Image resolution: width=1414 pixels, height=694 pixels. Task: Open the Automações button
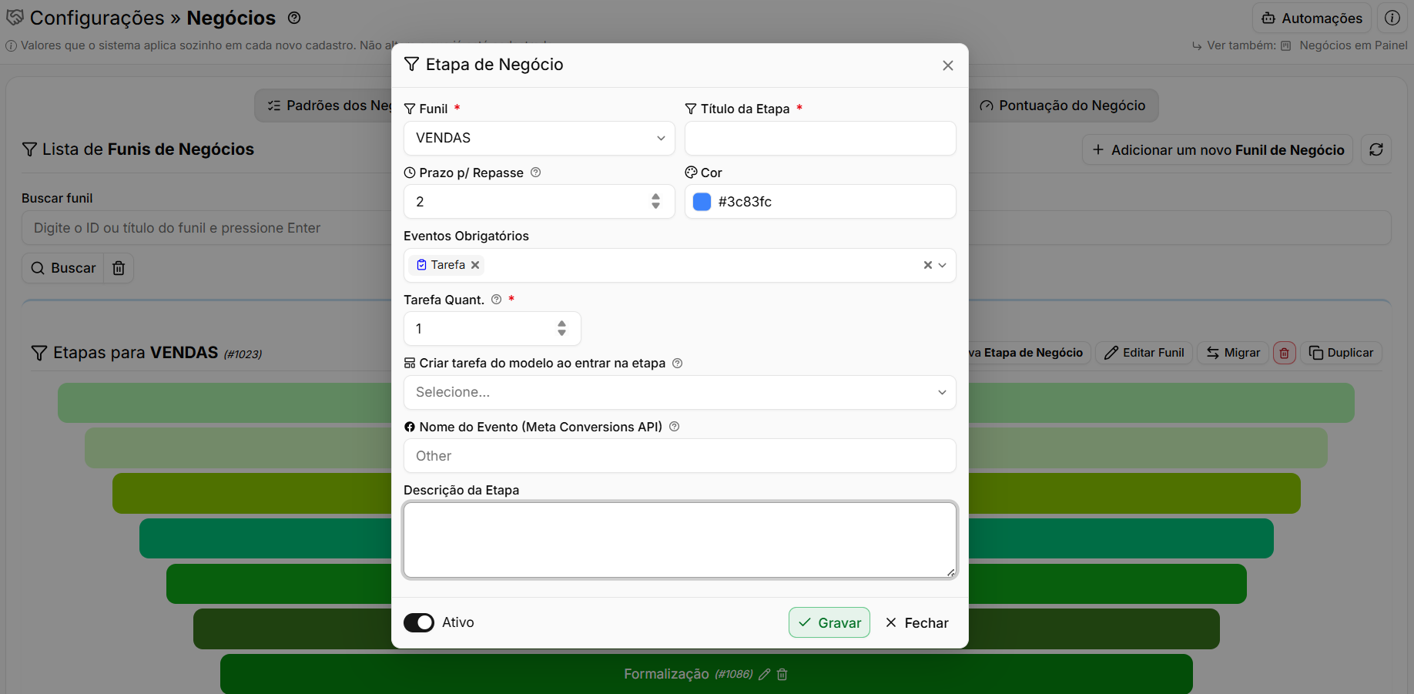(1312, 18)
